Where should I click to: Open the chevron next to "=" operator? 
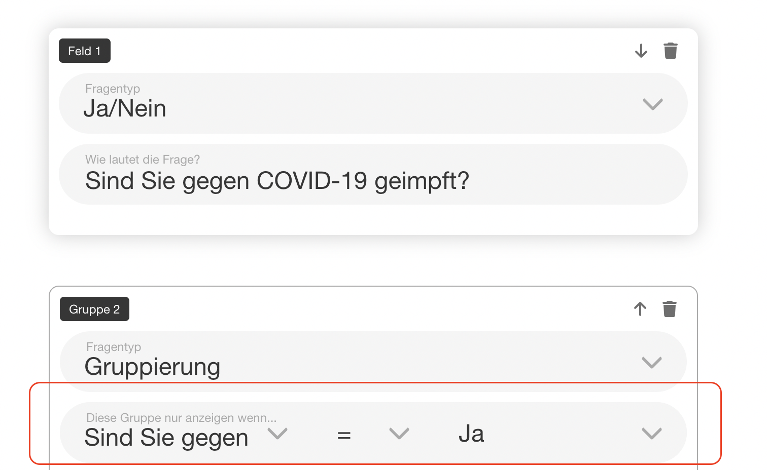[x=399, y=434]
